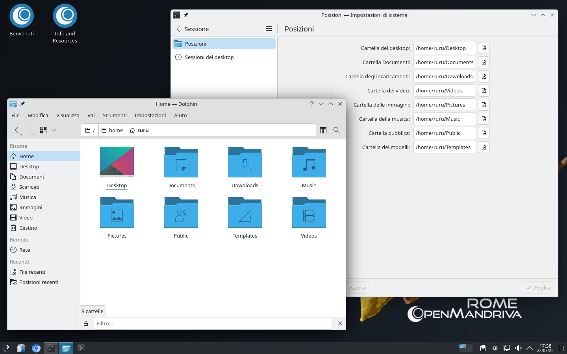This screenshot has height=354, width=567.
Task: Click home breadcrumb in location bar
Action: pos(113,130)
